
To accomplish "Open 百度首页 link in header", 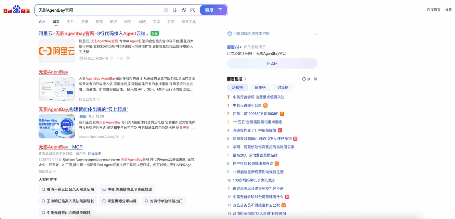I will [x=434, y=10].
